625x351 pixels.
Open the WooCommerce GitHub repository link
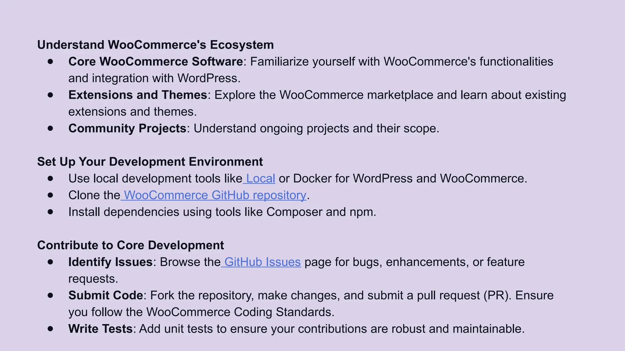coord(215,195)
